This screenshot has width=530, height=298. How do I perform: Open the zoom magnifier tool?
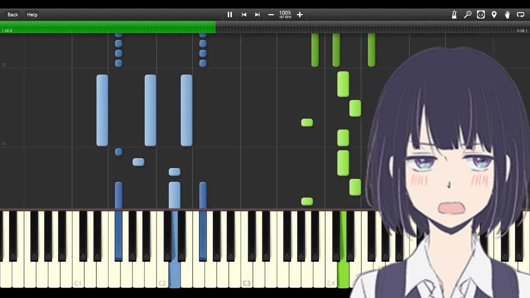tap(467, 14)
